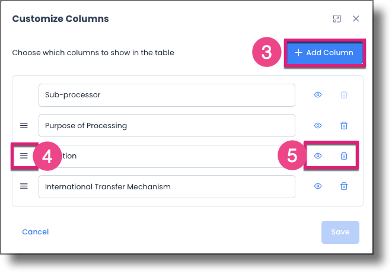Toggle visibility of Sub-processor column
The height and width of the screenshot is (273, 392).
coord(318,95)
